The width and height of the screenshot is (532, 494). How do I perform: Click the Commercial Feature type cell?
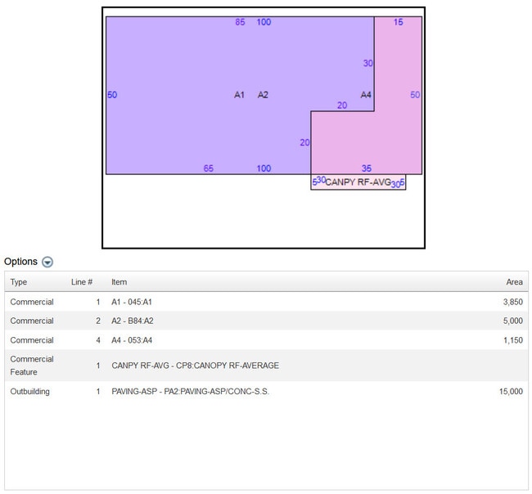(32, 366)
